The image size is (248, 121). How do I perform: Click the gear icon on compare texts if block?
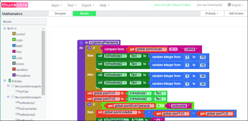click(x=89, y=48)
